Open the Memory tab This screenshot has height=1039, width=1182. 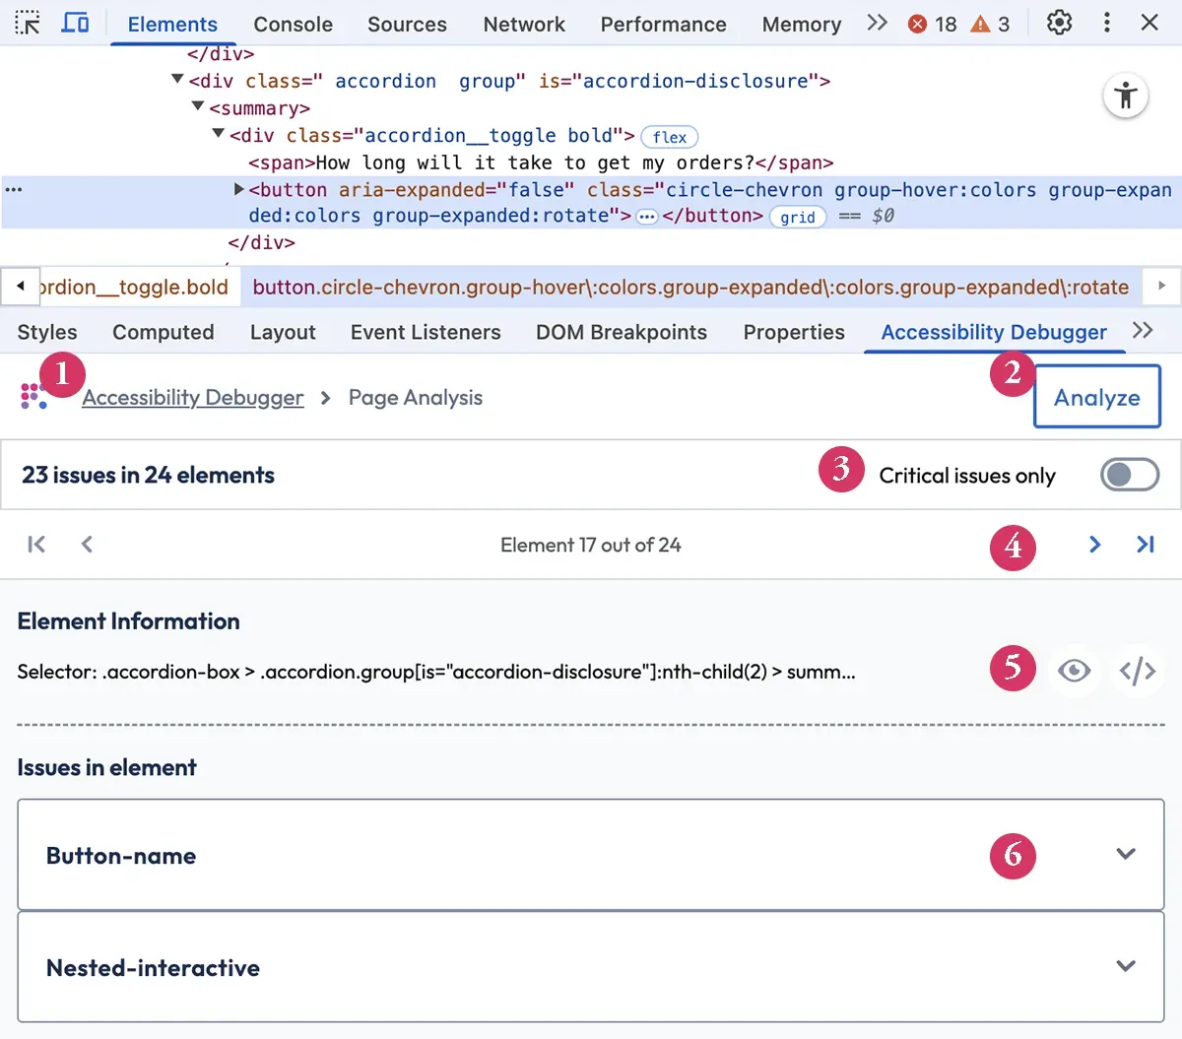[x=802, y=24]
